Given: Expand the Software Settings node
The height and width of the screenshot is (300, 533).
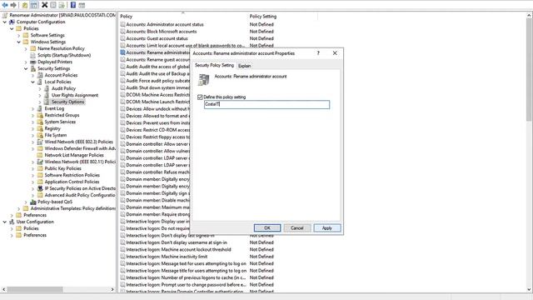Looking at the screenshot, I should [x=18, y=35].
